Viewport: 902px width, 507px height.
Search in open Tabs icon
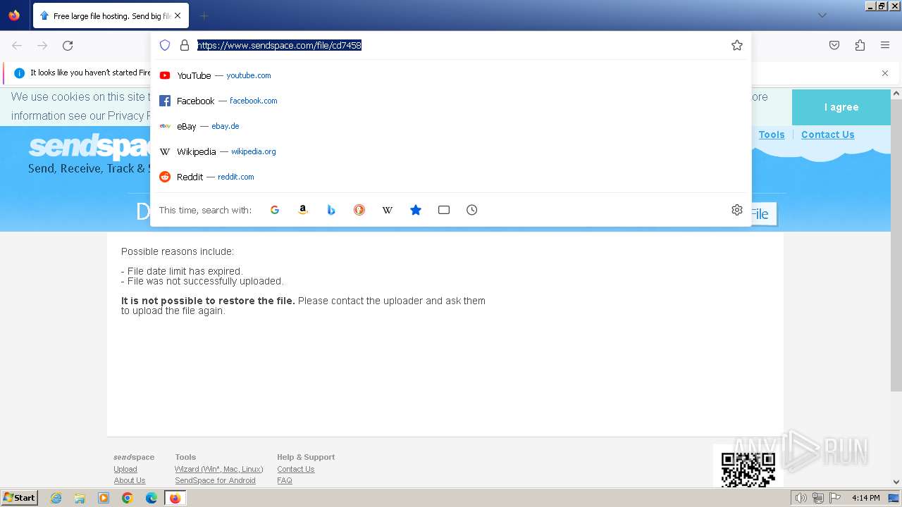click(x=444, y=210)
